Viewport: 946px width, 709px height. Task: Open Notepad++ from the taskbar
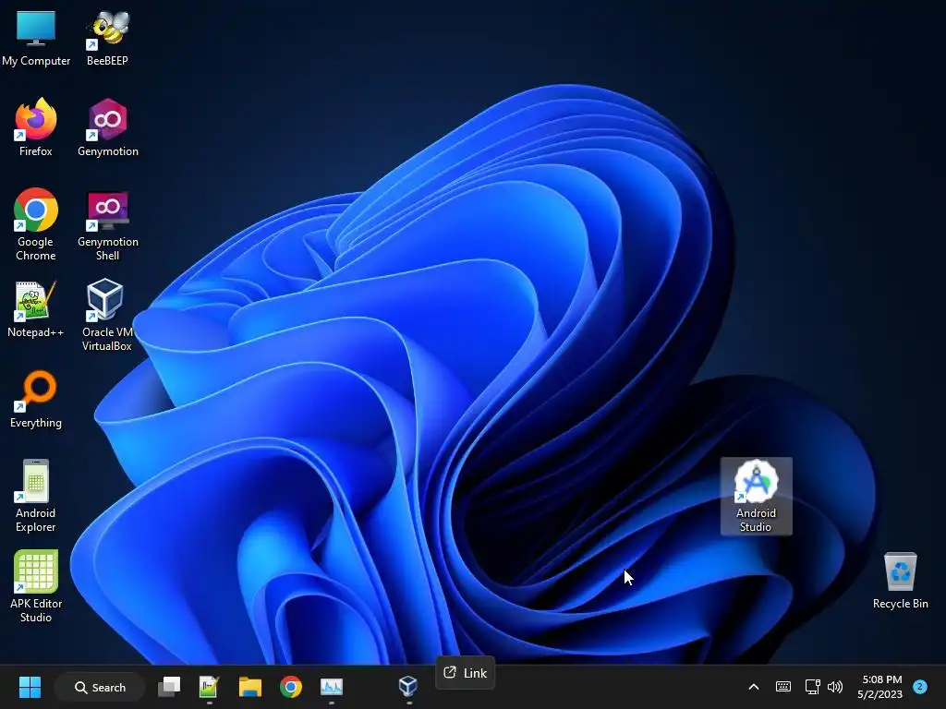[x=209, y=687]
